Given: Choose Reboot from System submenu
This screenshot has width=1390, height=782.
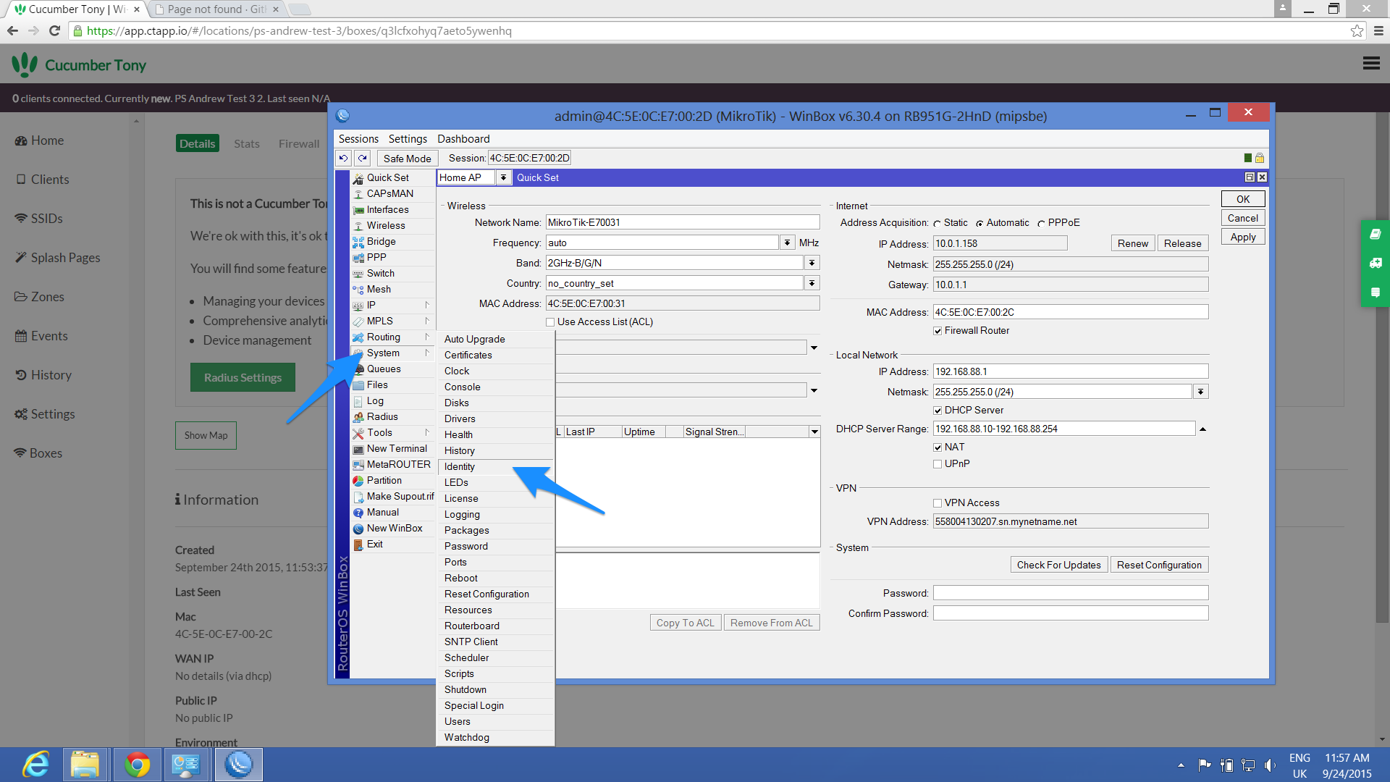Looking at the screenshot, I should coord(495,578).
